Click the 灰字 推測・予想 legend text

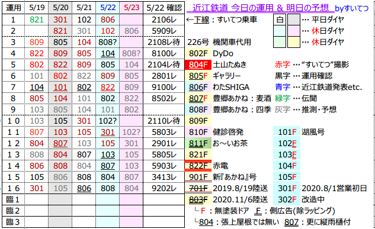[x=306, y=109]
